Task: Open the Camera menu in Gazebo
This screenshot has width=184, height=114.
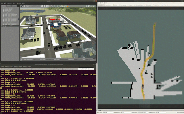Action: coord(9,3)
